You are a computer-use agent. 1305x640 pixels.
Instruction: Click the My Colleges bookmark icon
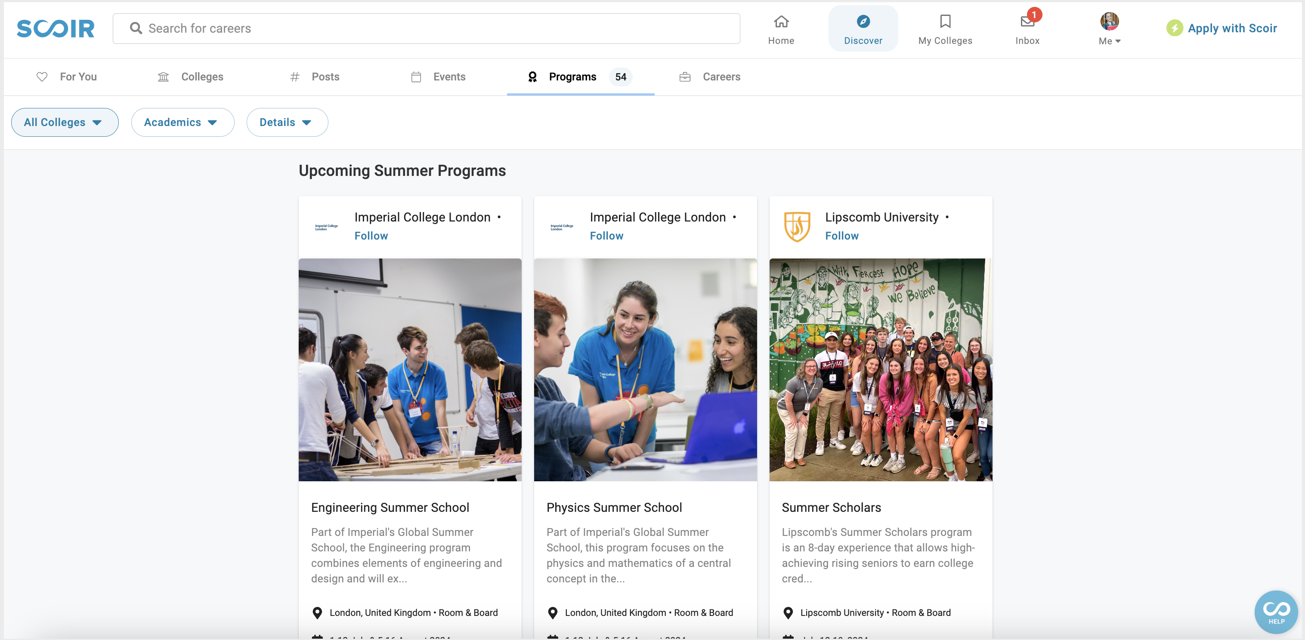tap(945, 21)
